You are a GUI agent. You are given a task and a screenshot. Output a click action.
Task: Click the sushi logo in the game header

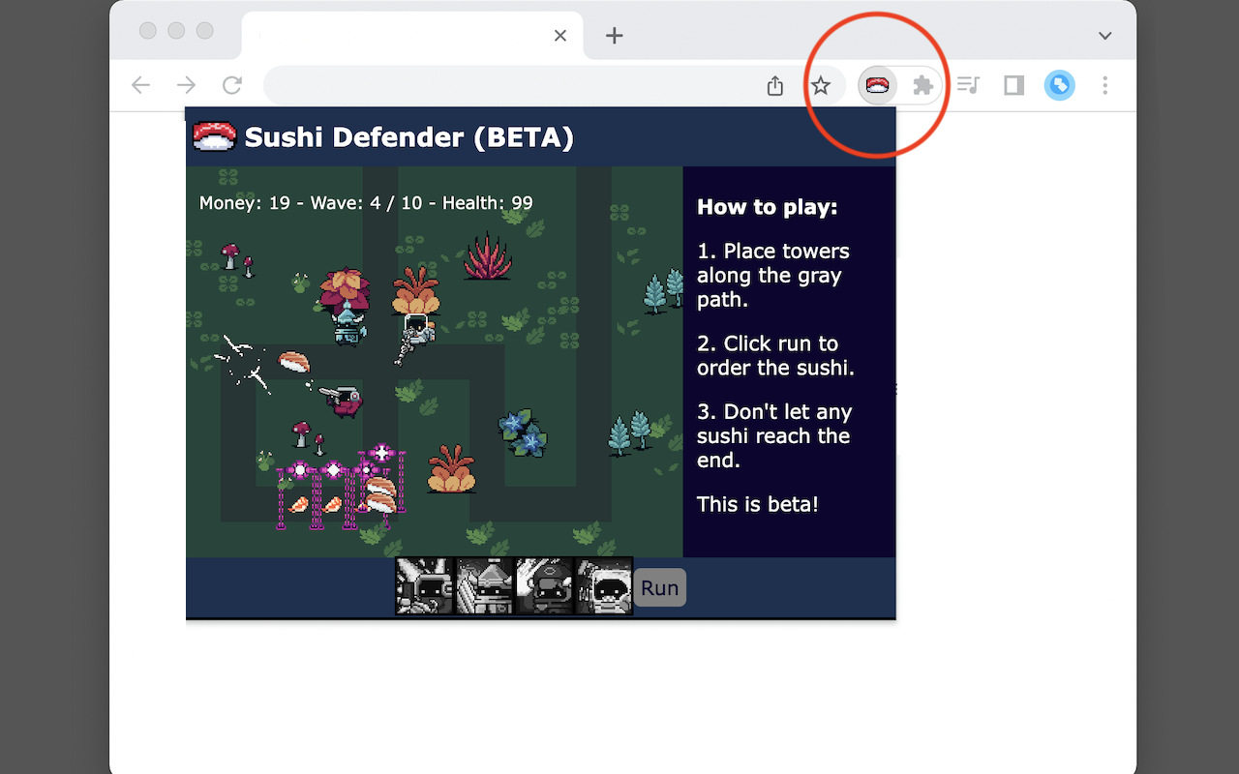[x=214, y=136]
